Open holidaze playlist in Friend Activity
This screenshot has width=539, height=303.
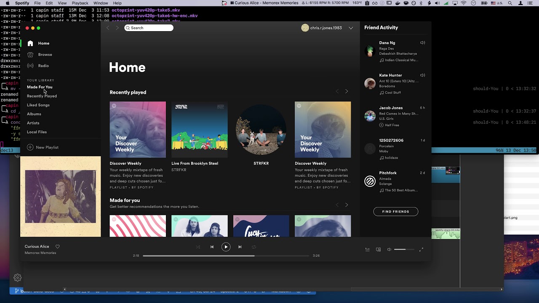(x=391, y=158)
